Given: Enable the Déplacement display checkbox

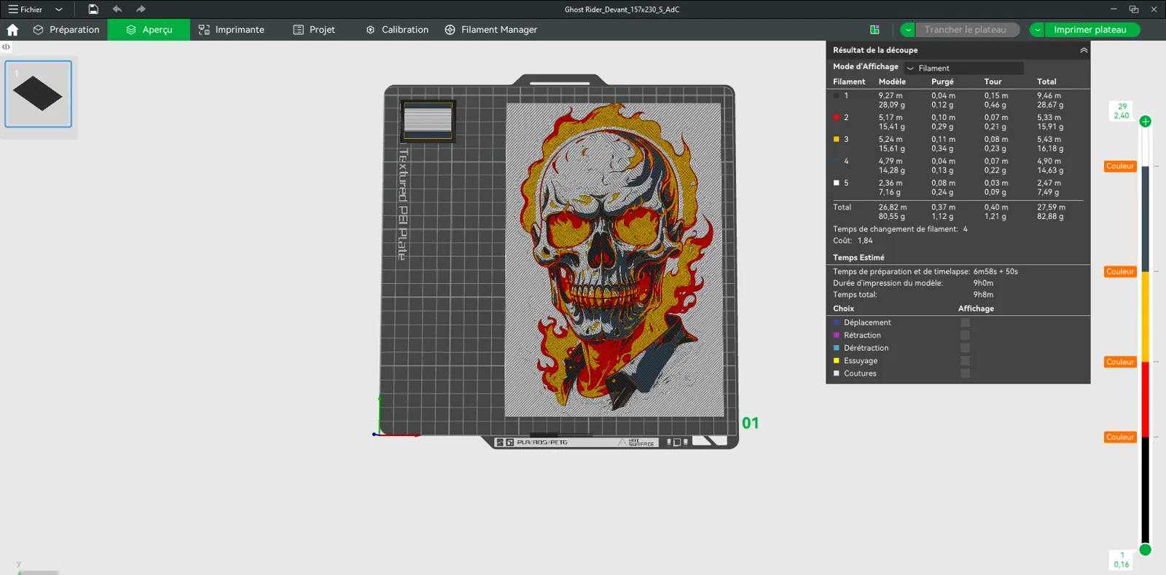Looking at the screenshot, I should [965, 322].
